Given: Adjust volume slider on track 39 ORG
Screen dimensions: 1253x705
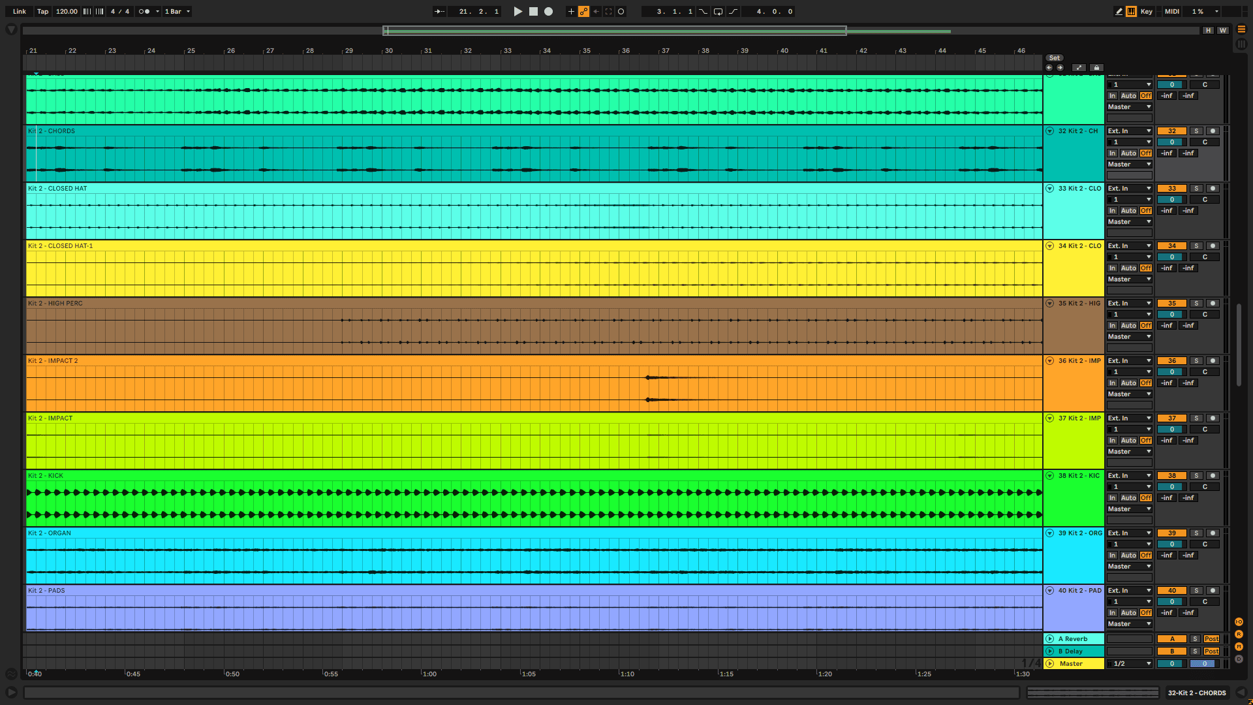Looking at the screenshot, I should [x=1171, y=544].
